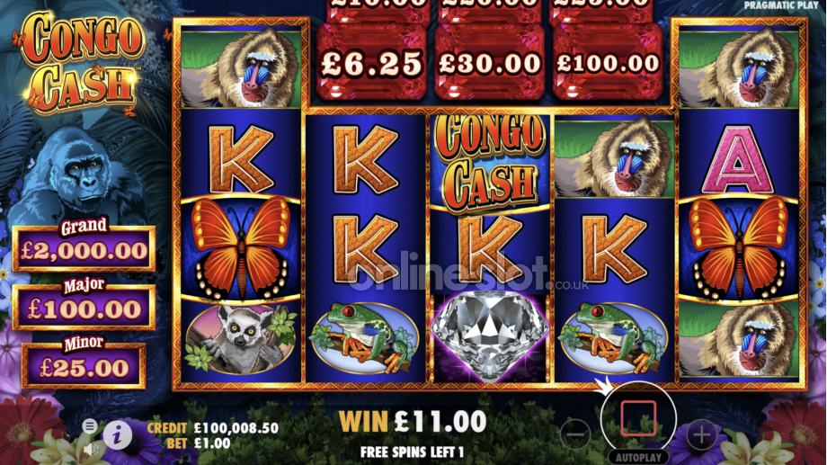
Task: Click the Congo Cash symbol on the middle reel
Action: (x=489, y=160)
